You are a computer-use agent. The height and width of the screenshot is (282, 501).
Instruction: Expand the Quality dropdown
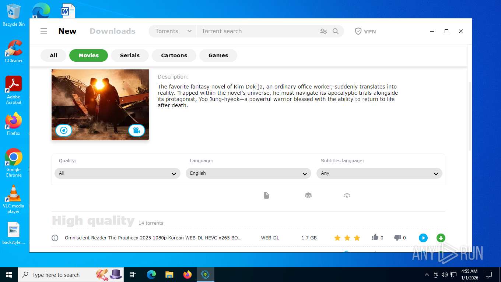click(118, 173)
